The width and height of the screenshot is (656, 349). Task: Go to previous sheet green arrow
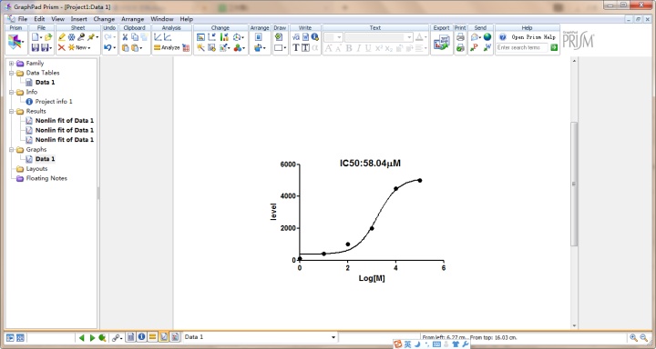coord(82,337)
